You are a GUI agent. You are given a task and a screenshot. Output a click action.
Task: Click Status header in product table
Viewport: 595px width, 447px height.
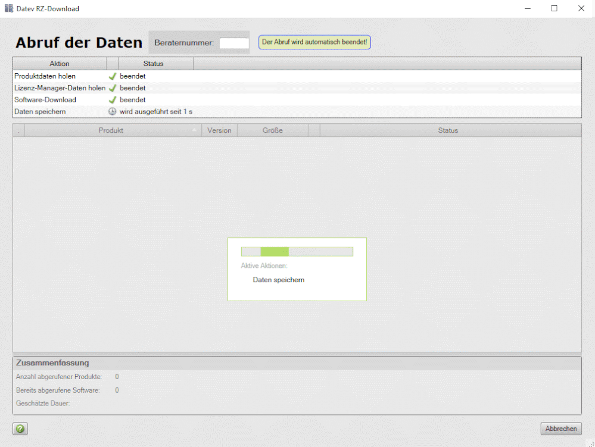(x=450, y=130)
